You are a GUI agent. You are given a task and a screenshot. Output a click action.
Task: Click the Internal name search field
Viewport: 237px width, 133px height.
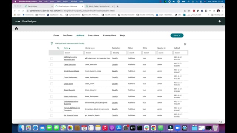tap(97, 53)
